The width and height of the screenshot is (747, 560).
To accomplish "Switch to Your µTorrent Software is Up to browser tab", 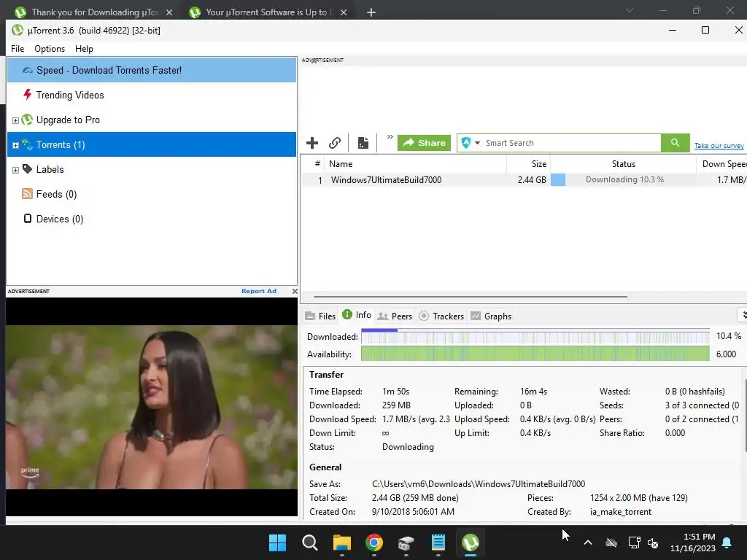I will (267, 12).
